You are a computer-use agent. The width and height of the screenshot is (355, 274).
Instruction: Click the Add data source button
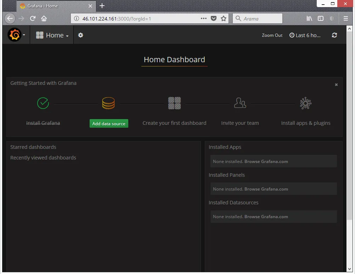(109, 123)
